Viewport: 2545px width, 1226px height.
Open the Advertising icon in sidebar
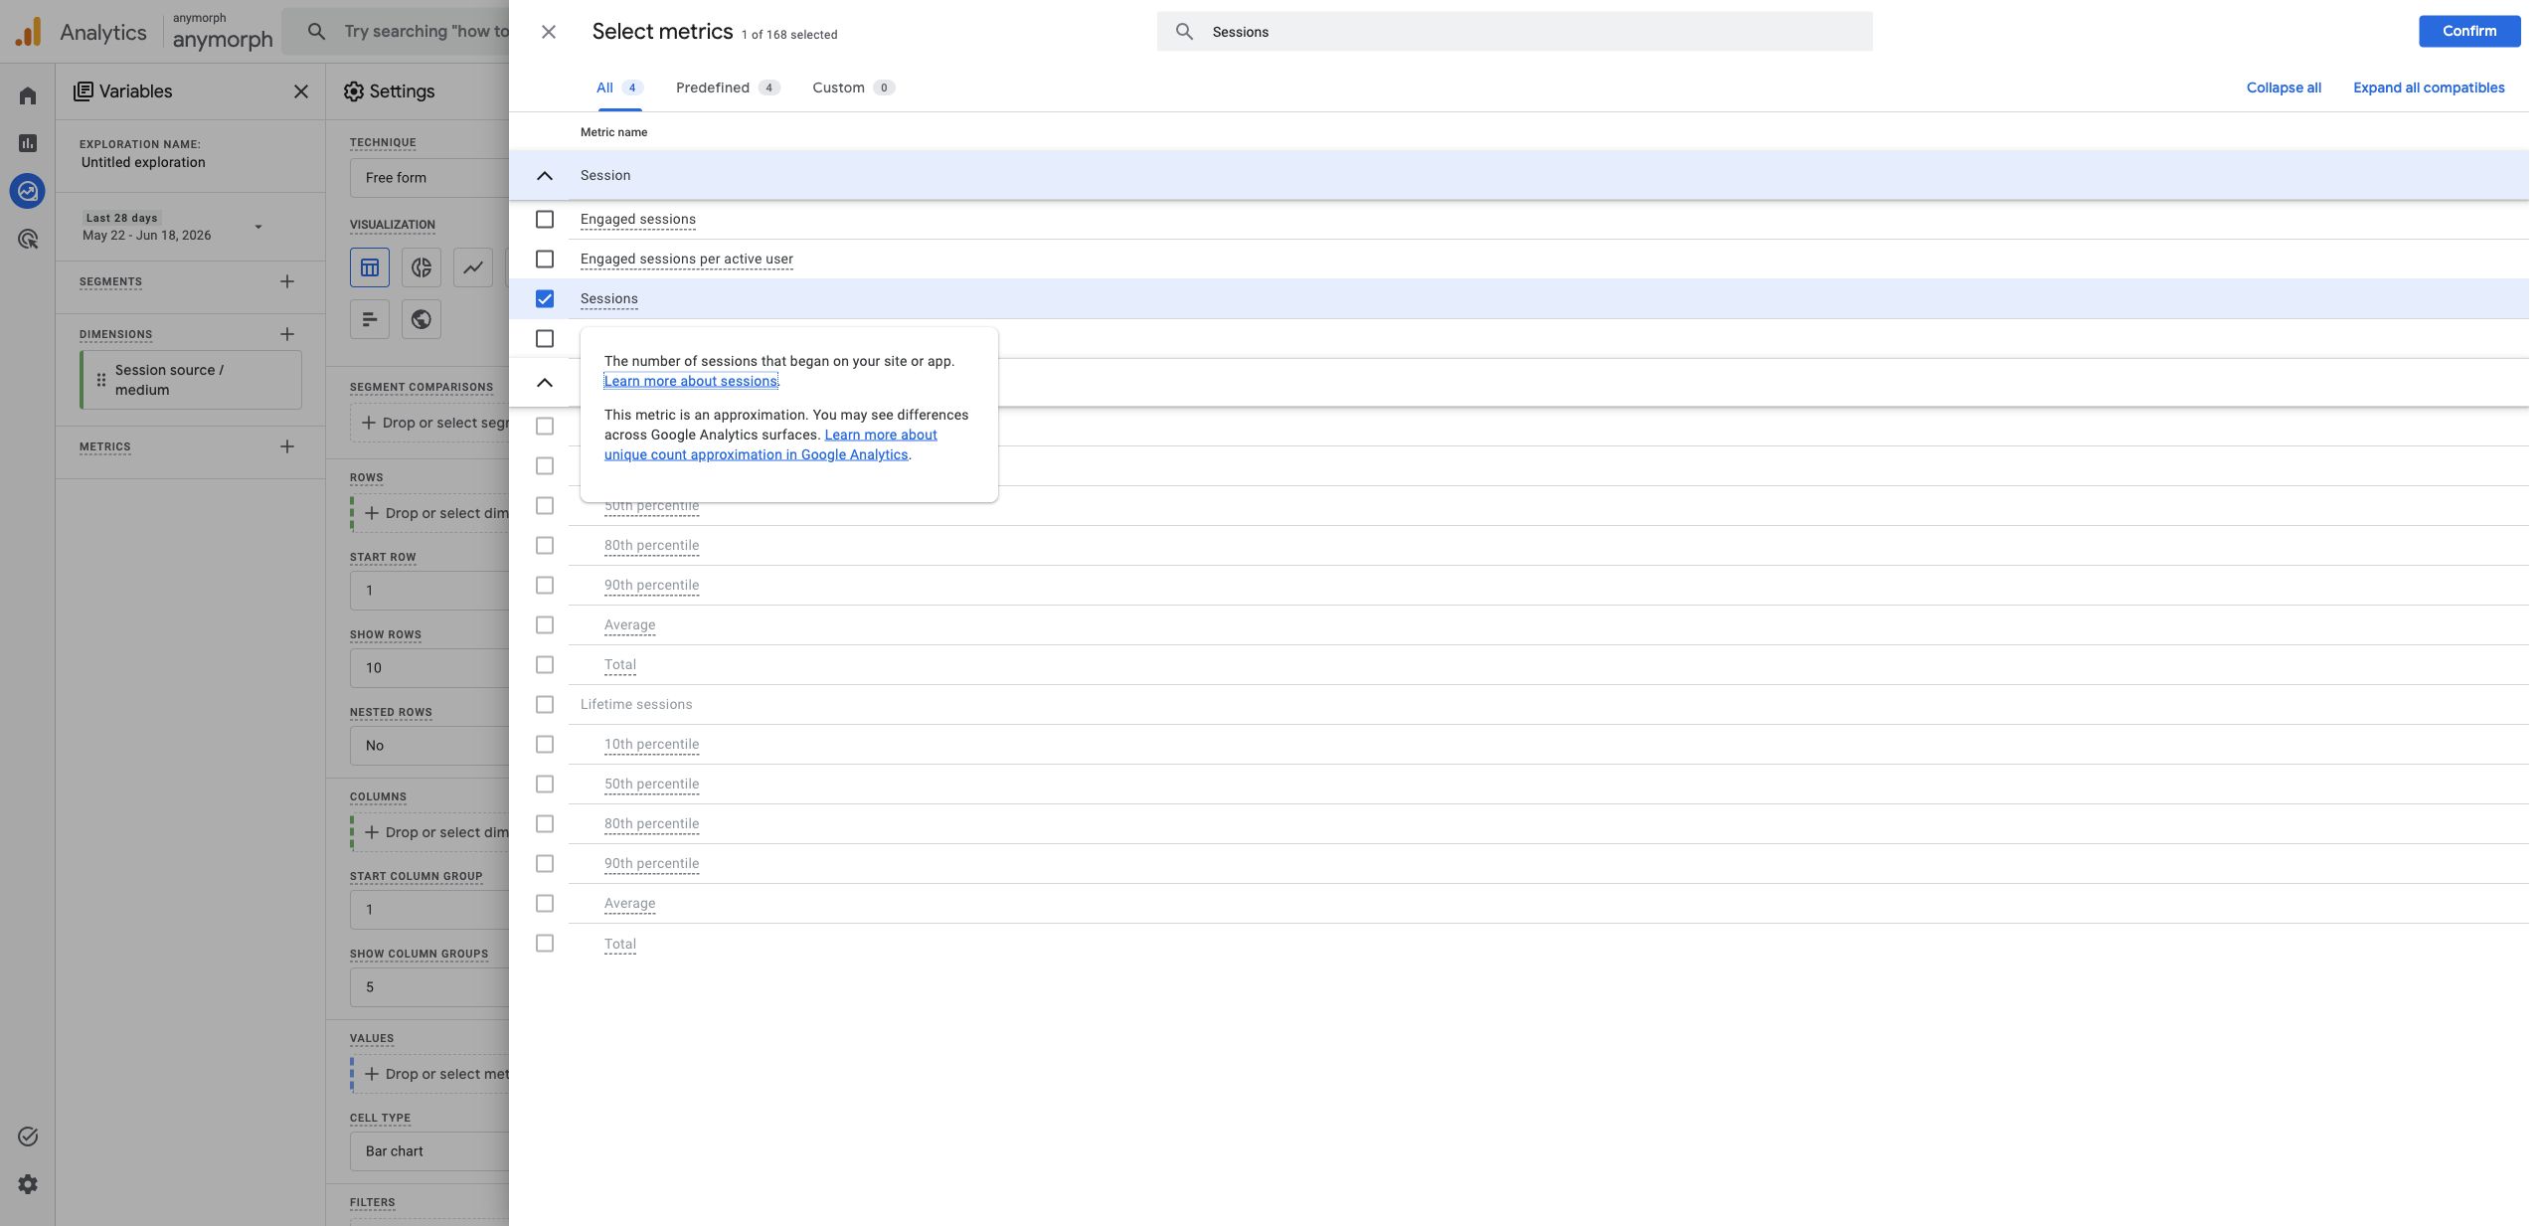coord(28,239)
